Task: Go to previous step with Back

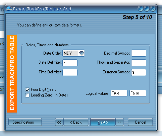Action: [76, 122]
